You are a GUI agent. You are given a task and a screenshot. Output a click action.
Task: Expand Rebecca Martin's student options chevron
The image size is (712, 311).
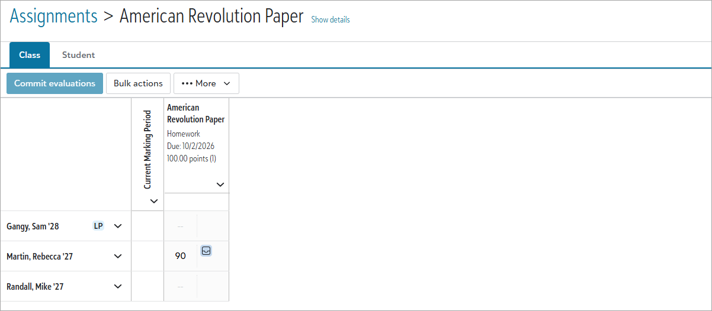pyautogui.click(x=118, y=256)
